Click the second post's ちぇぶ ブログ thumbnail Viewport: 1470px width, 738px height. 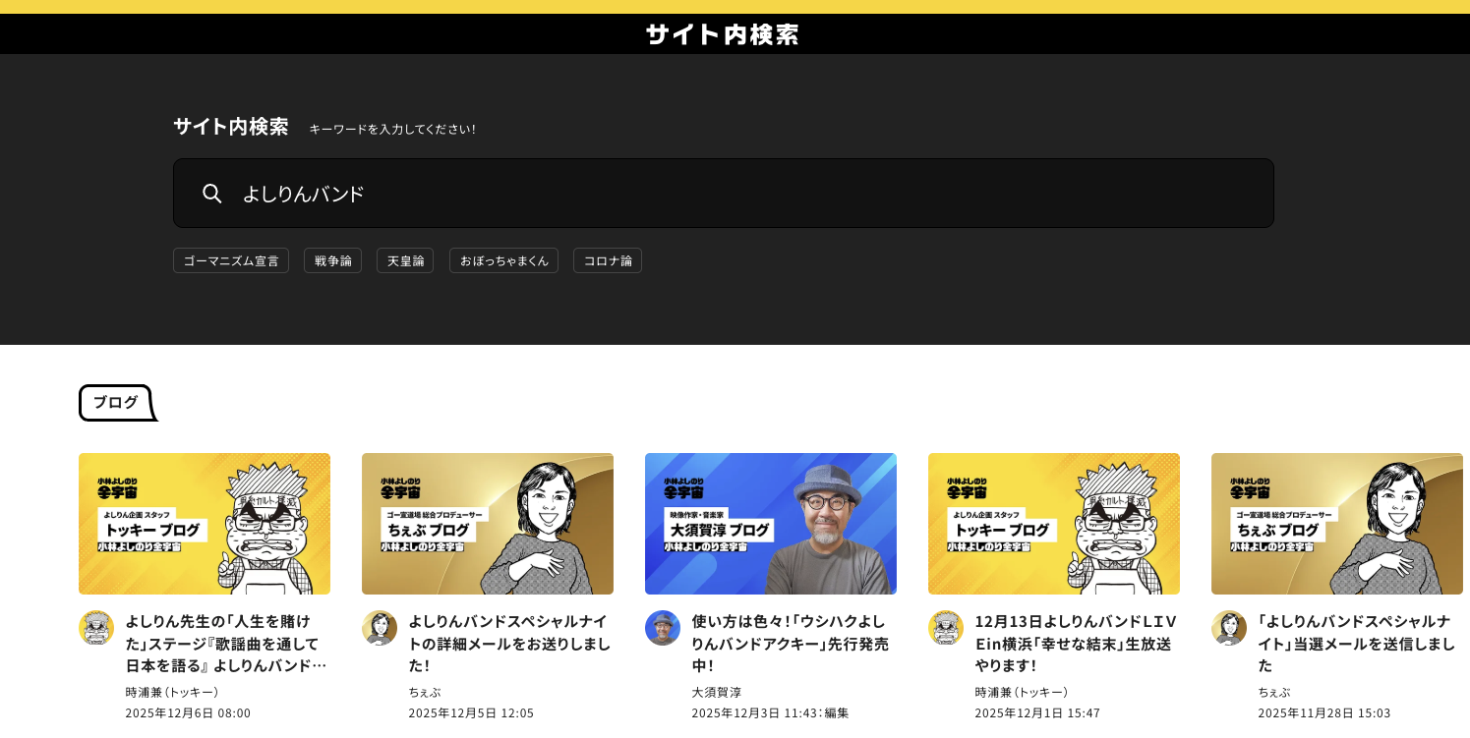tap(488, 523)
